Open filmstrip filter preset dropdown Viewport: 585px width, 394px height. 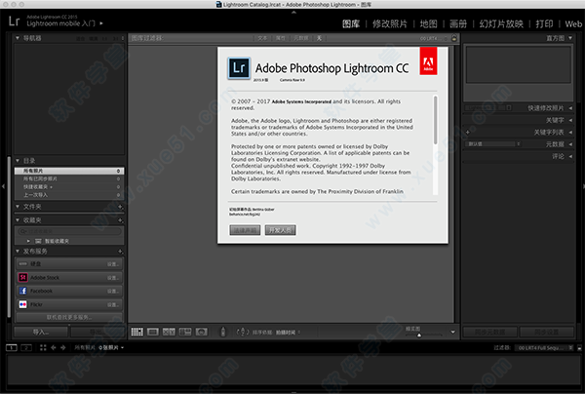point(545,348)
